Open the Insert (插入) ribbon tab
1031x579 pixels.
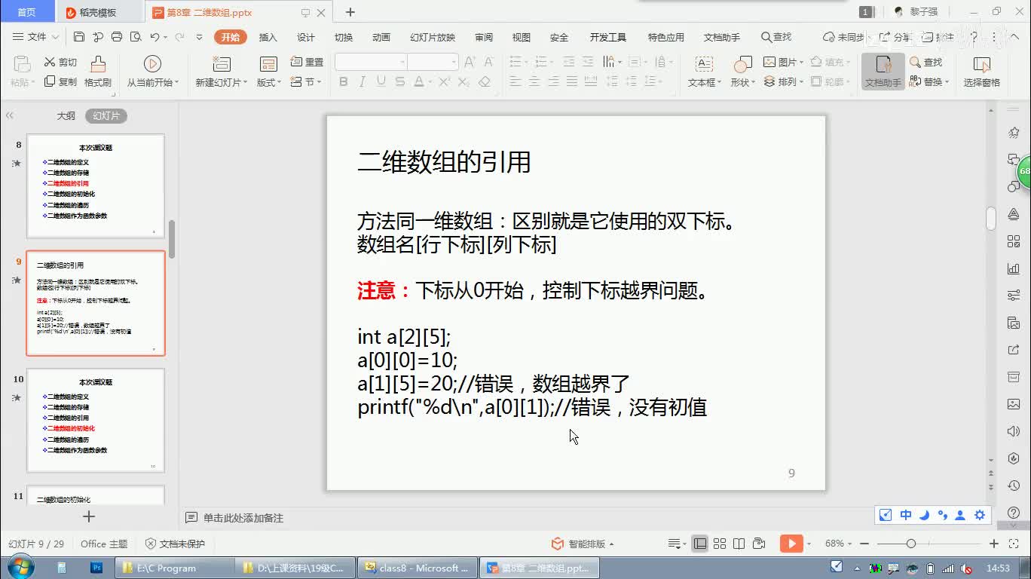click(268, 37)
